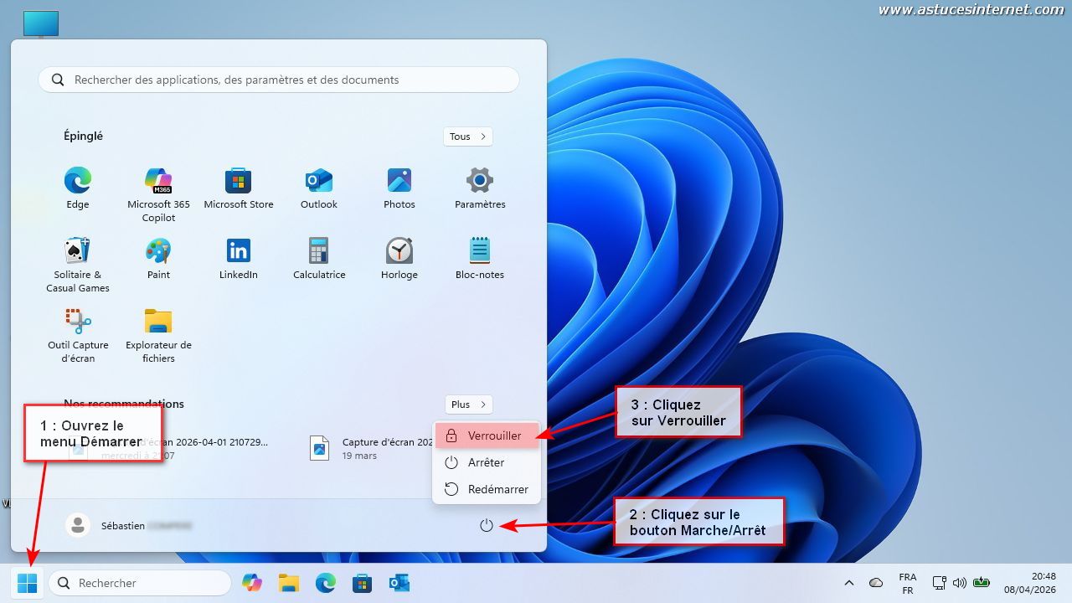Expand all apps with Tous button
The image size is (1072, 603).
(x=468, y=137)
